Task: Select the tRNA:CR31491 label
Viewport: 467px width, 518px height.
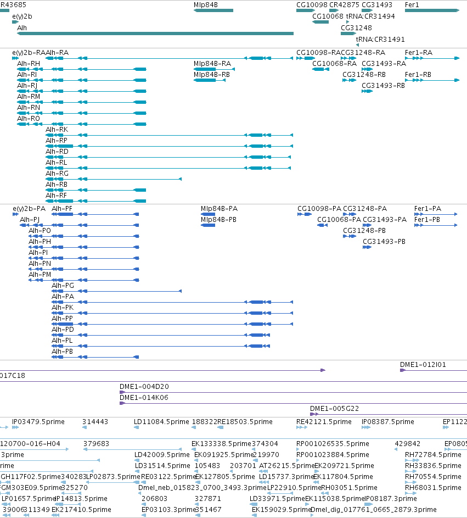Action: (x=380, y=40)
